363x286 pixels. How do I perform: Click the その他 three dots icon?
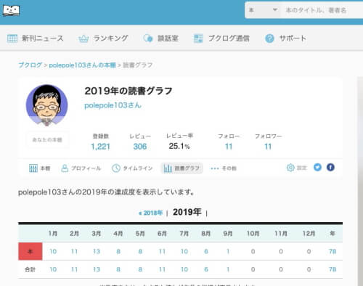point(215,168)
